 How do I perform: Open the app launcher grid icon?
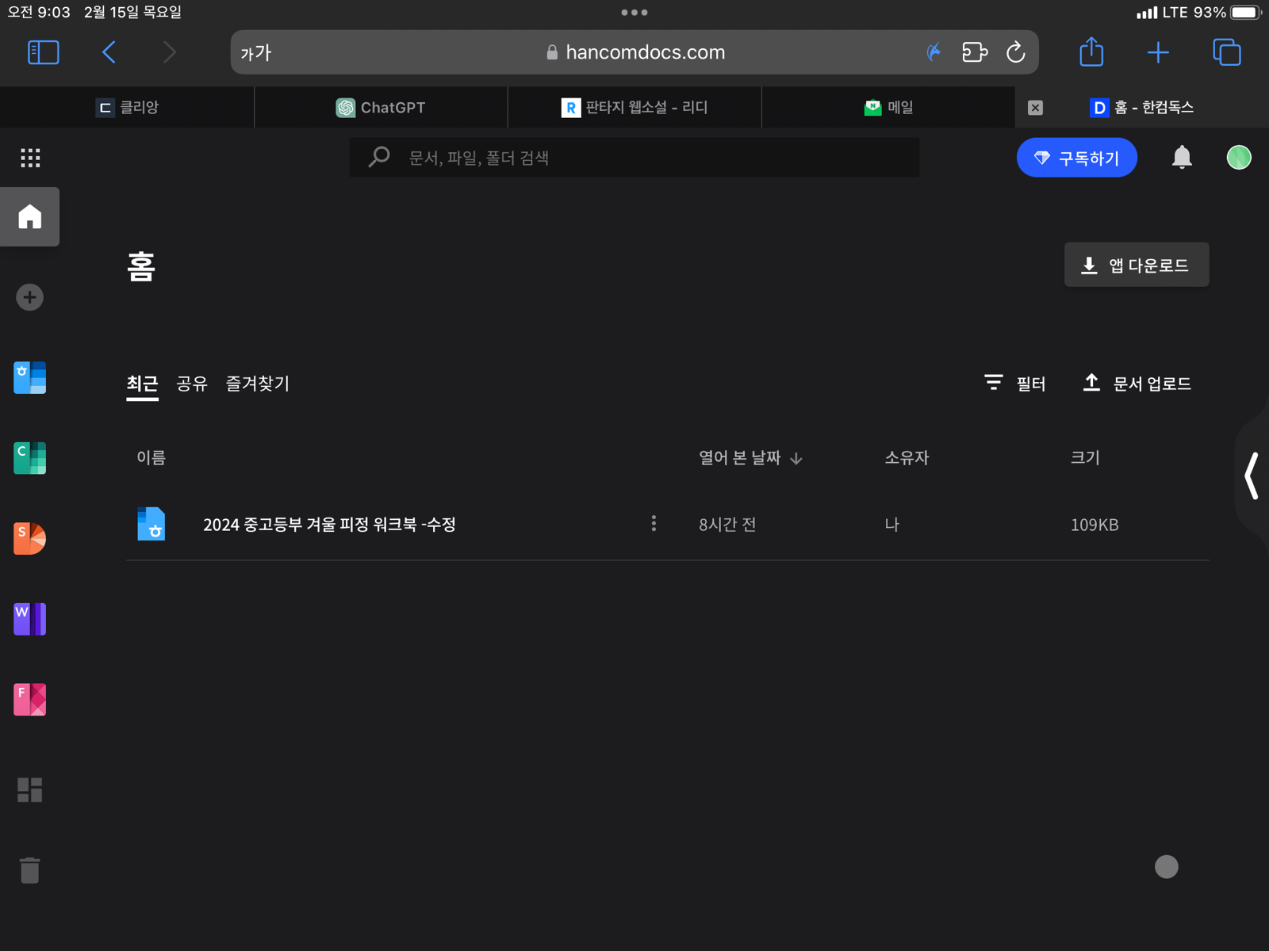pyautogui.click(x=30, y=158)
